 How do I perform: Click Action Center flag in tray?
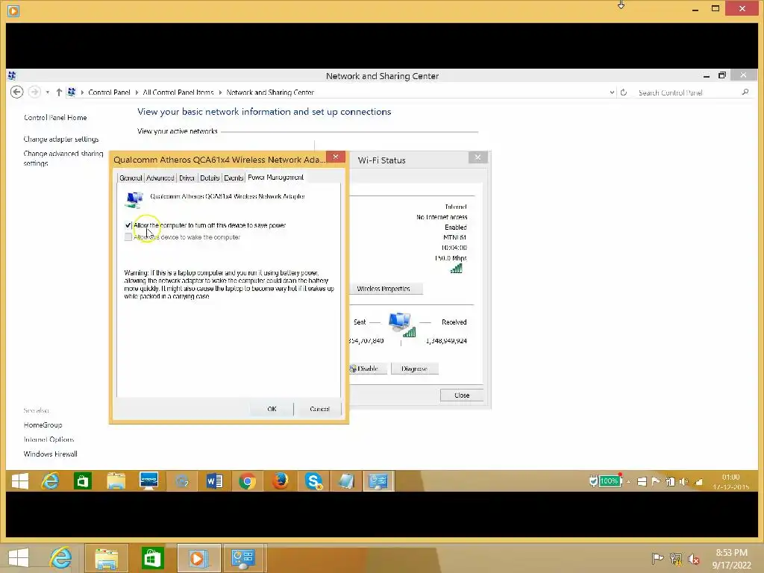[x=657, y=558]
